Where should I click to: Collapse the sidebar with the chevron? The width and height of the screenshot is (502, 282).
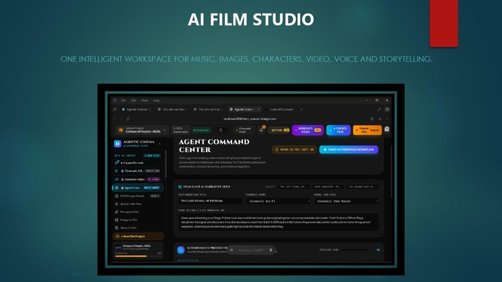point(160,143)
